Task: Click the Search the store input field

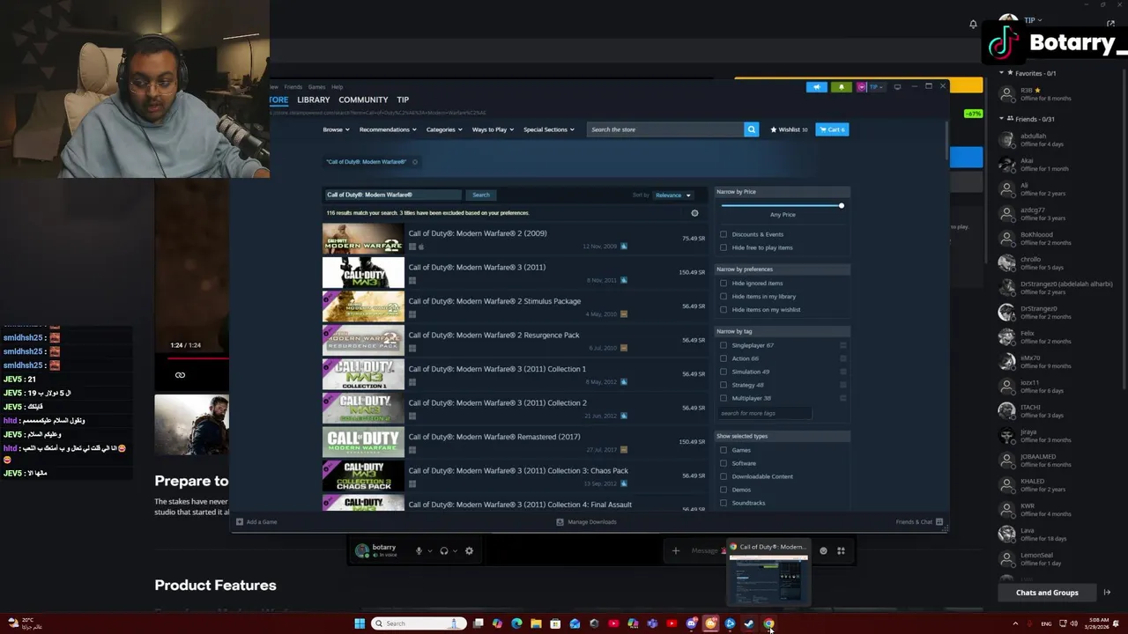Action: click(664, 129)
